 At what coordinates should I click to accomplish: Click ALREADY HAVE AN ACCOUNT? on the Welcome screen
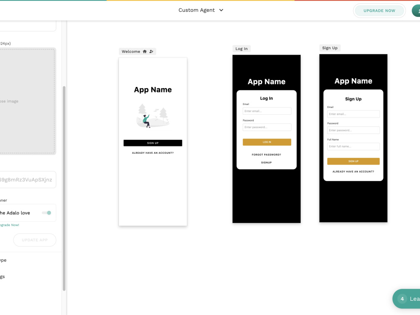click(153, 153)
